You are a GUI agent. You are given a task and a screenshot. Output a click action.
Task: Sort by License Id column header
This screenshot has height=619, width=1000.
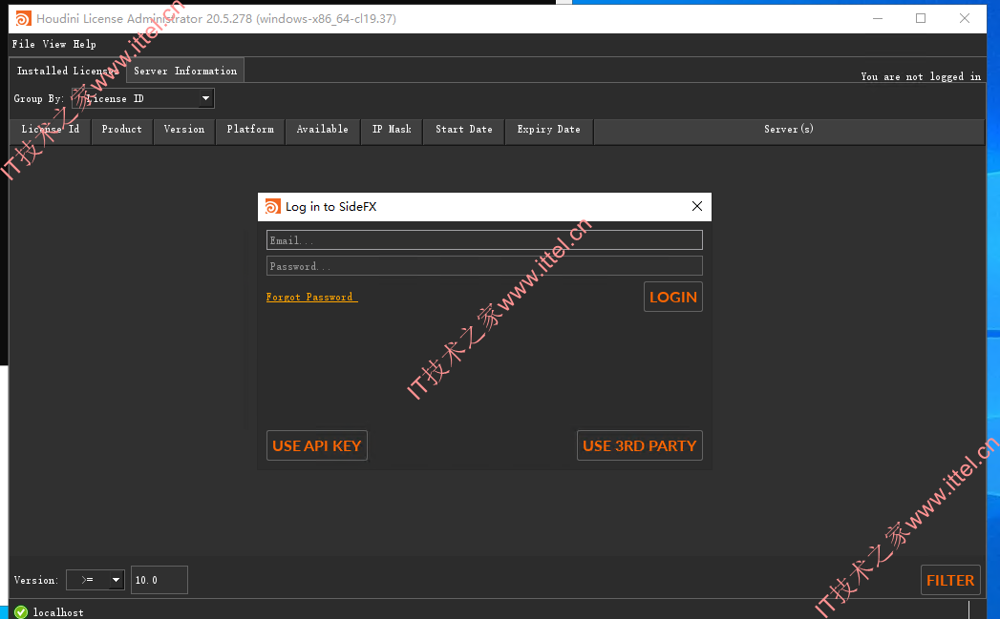51,130
